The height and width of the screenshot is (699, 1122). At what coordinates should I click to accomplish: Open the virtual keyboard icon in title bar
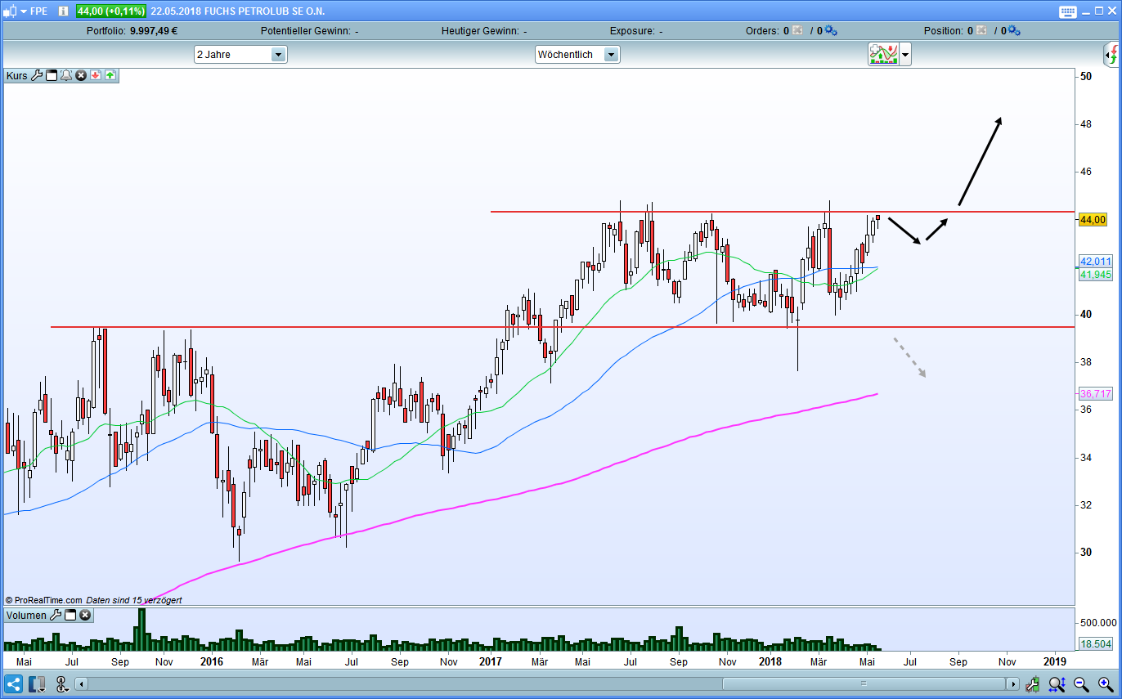(x=1068, y=11)
